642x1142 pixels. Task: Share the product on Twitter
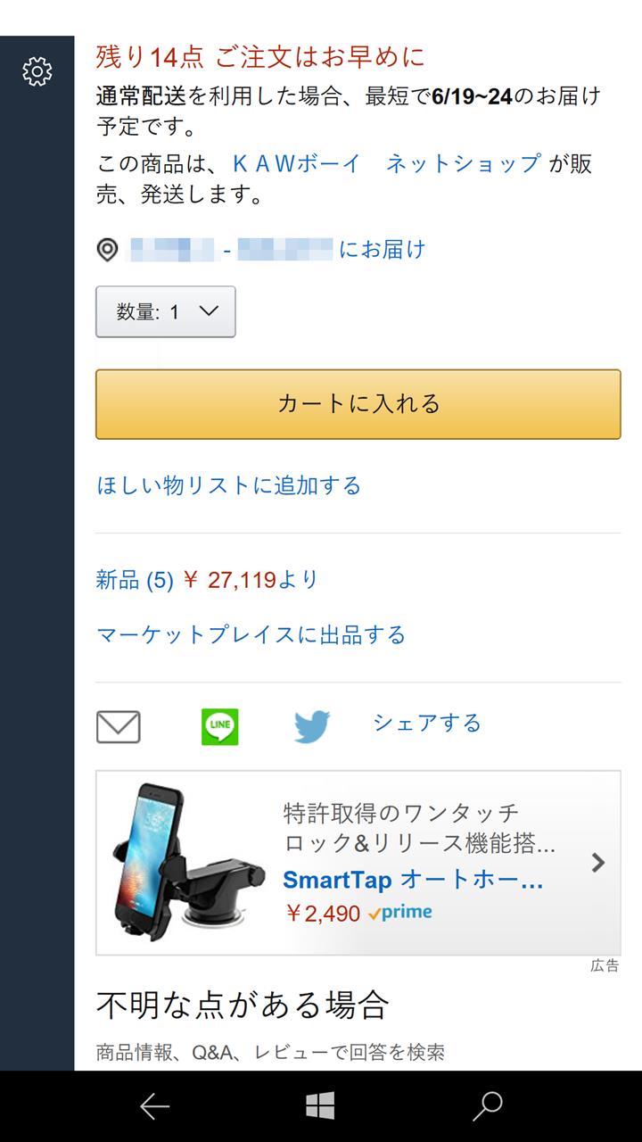(x=312, y=727)
